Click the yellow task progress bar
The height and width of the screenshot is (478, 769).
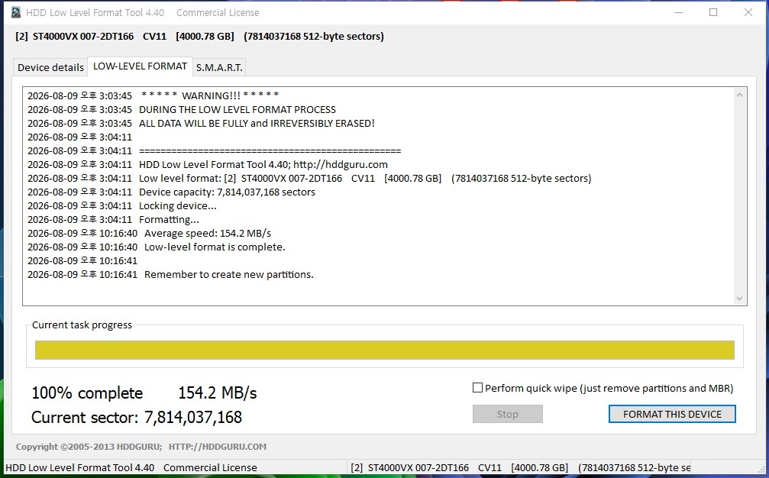click(385, 350)
